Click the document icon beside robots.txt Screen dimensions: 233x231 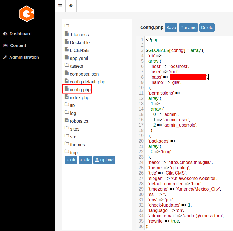67,120
